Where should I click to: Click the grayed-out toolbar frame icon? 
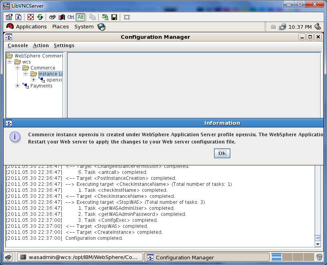pyautogui.click(x=127, y=17)
